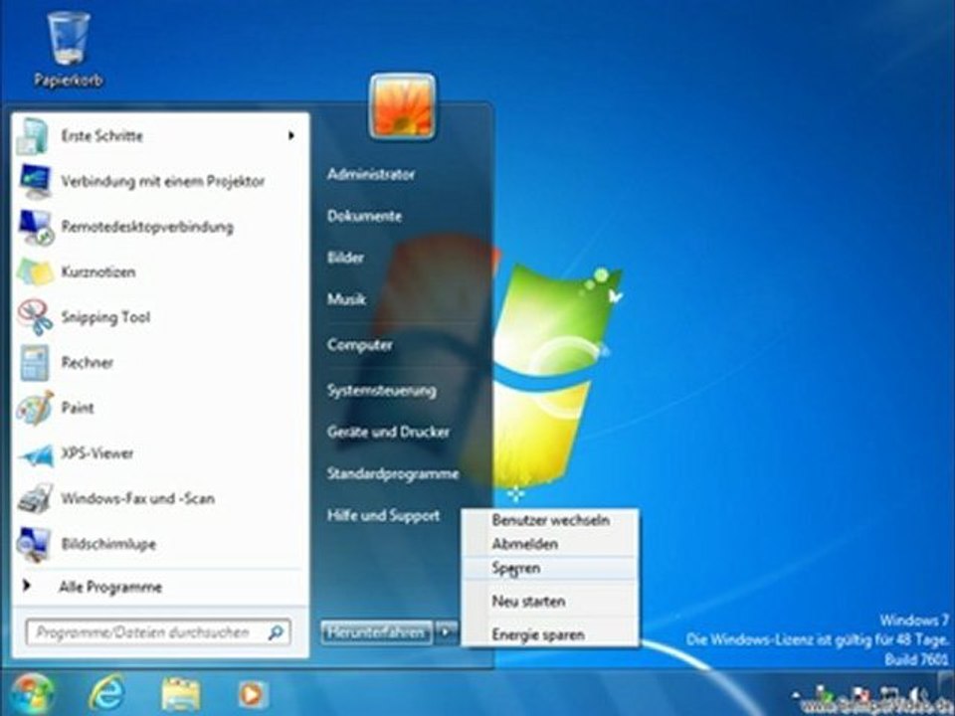
Task: Select Benutzer wechseln from the power menu
Action: tap(550, 520)
